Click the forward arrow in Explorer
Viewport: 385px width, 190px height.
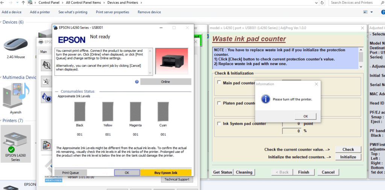coord(11,3)
